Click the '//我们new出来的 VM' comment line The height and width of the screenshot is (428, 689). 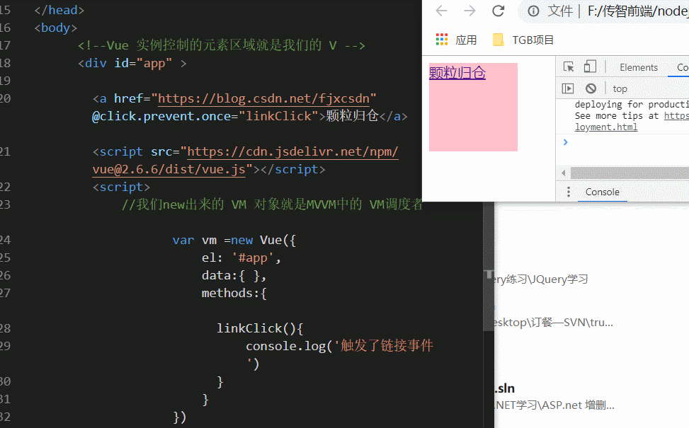click(x=272, y=204)
